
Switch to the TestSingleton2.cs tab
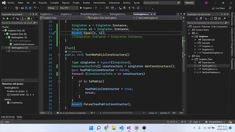click(x=117, y=14)
